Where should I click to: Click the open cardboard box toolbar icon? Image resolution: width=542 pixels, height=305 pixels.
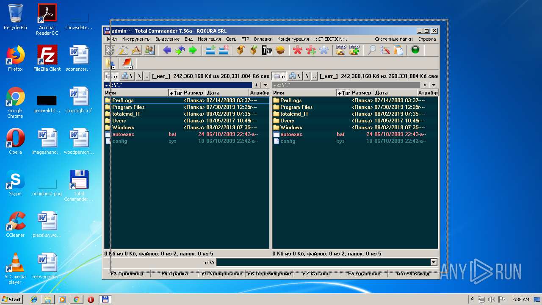pos(280,50)
